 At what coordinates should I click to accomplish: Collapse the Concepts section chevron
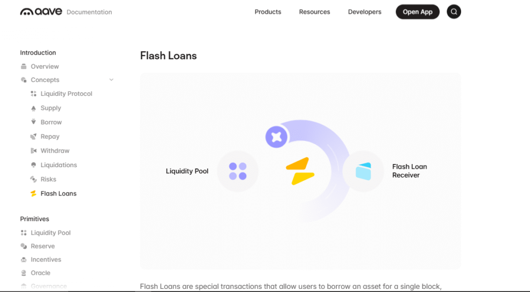[111, 80]
